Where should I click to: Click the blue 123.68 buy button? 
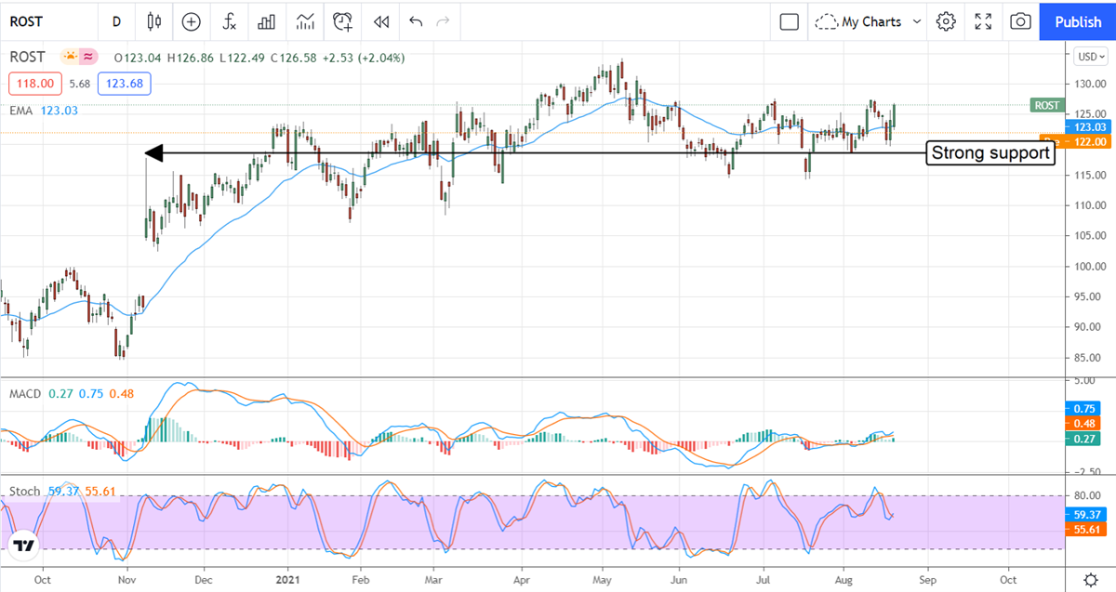(x=125, y=84)
